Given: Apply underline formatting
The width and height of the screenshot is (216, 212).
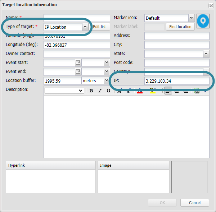Looking at the screenshot, I should [x=108, y=91].
